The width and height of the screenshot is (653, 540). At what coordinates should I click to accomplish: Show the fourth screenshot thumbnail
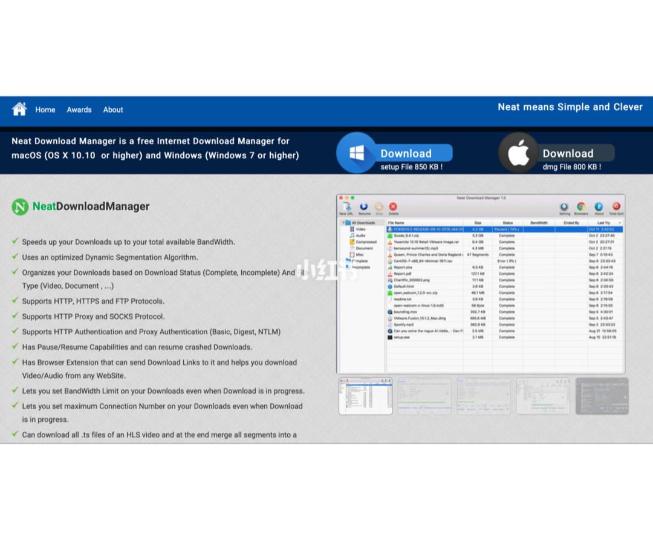[x=542, y=396]
